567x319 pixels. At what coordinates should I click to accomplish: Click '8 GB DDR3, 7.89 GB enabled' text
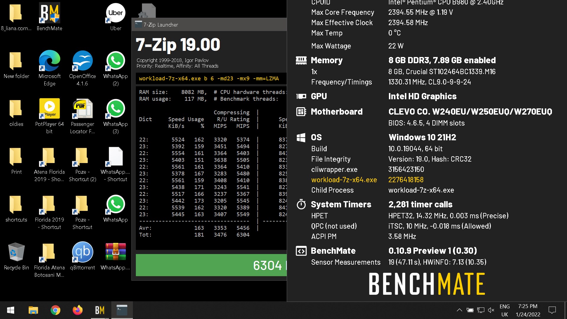point(442,60)
